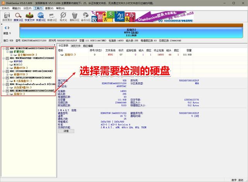Click the 卷标 column header

(60, 51)
